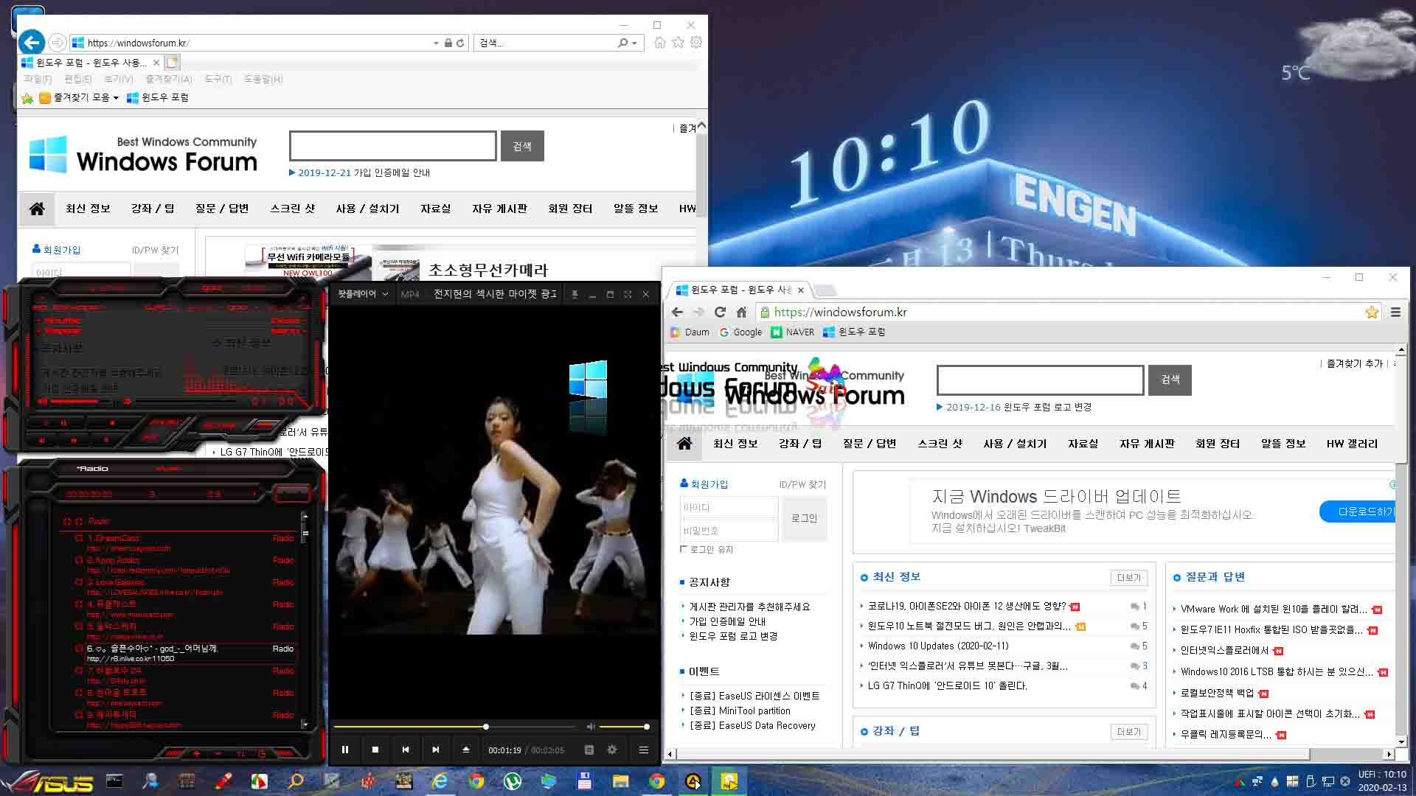The image size is (1416, 796).
Task: Open PotPlayer settings gear icon
Action: coord(612,750)
